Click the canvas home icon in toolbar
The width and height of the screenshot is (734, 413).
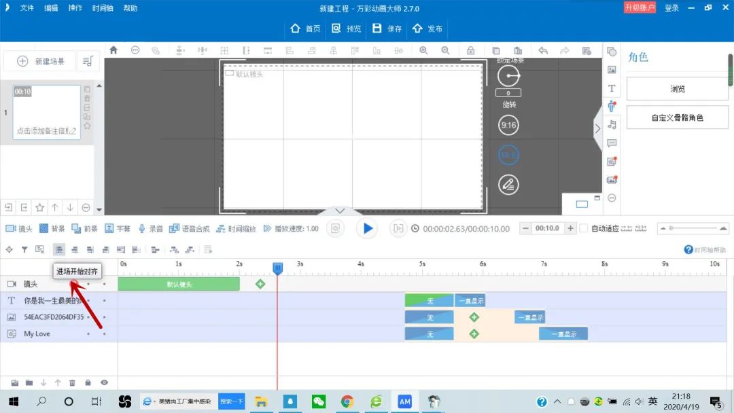click(x=113, y=50)
